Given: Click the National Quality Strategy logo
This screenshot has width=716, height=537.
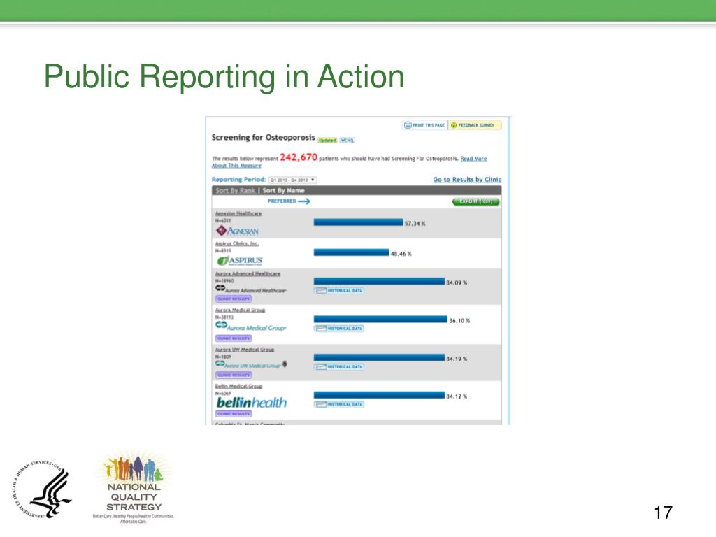Looking at the screenshot, I should [134, 487].
